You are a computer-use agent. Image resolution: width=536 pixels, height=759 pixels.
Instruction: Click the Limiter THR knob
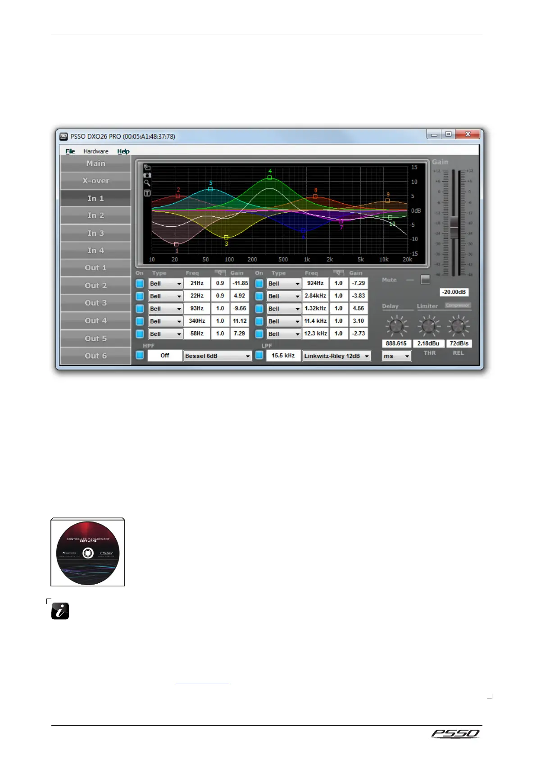[428, 326]
